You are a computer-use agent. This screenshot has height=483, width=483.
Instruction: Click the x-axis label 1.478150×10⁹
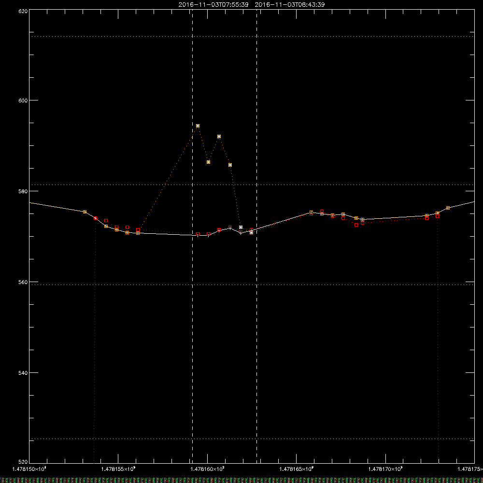click(29, 469)
